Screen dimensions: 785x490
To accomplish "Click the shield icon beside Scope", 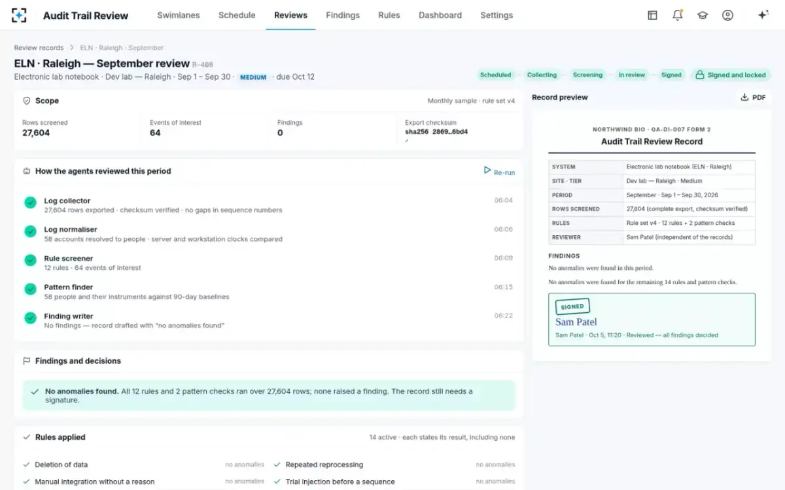I will (27, 101).
